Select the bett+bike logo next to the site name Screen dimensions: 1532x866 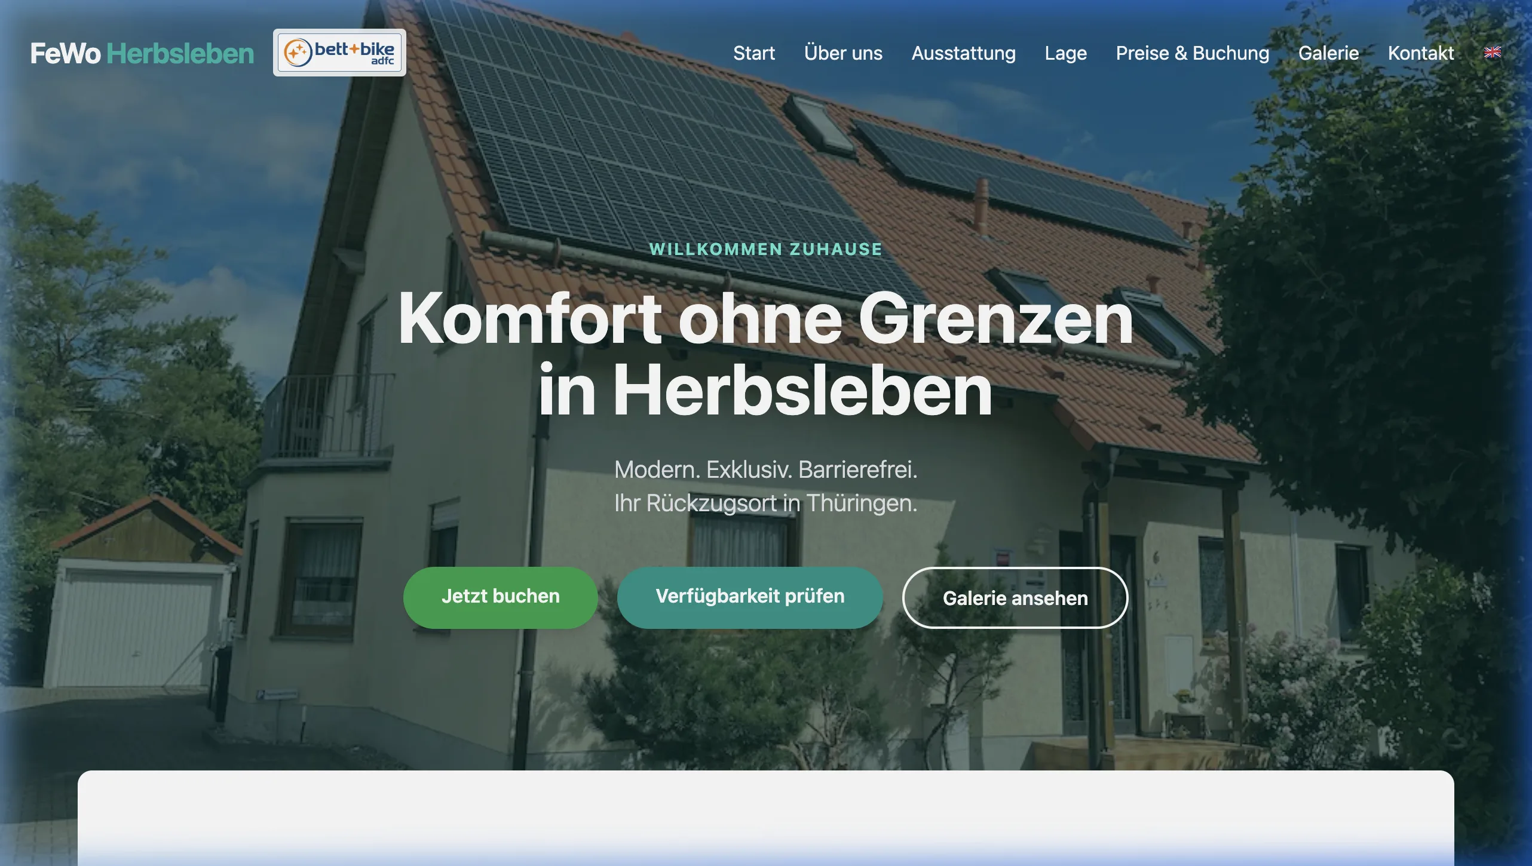point(339,52)
